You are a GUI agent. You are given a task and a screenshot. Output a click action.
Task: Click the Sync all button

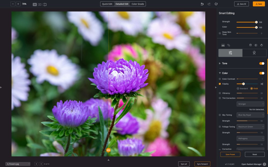coord(184,164)
